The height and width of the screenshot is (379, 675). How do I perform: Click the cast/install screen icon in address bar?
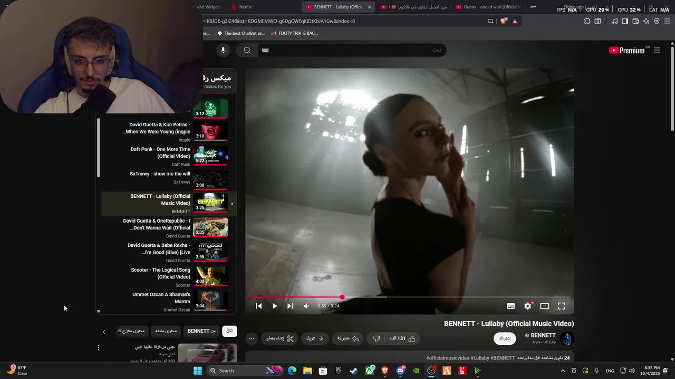coord(490,21)
